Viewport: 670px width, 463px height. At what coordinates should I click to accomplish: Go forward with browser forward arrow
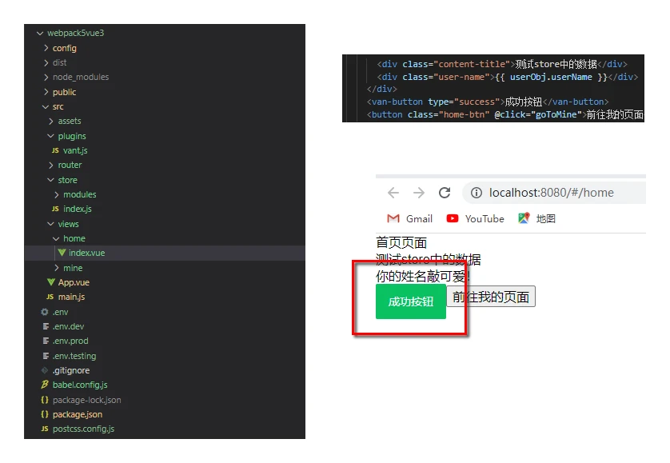(x=419, y=193)
